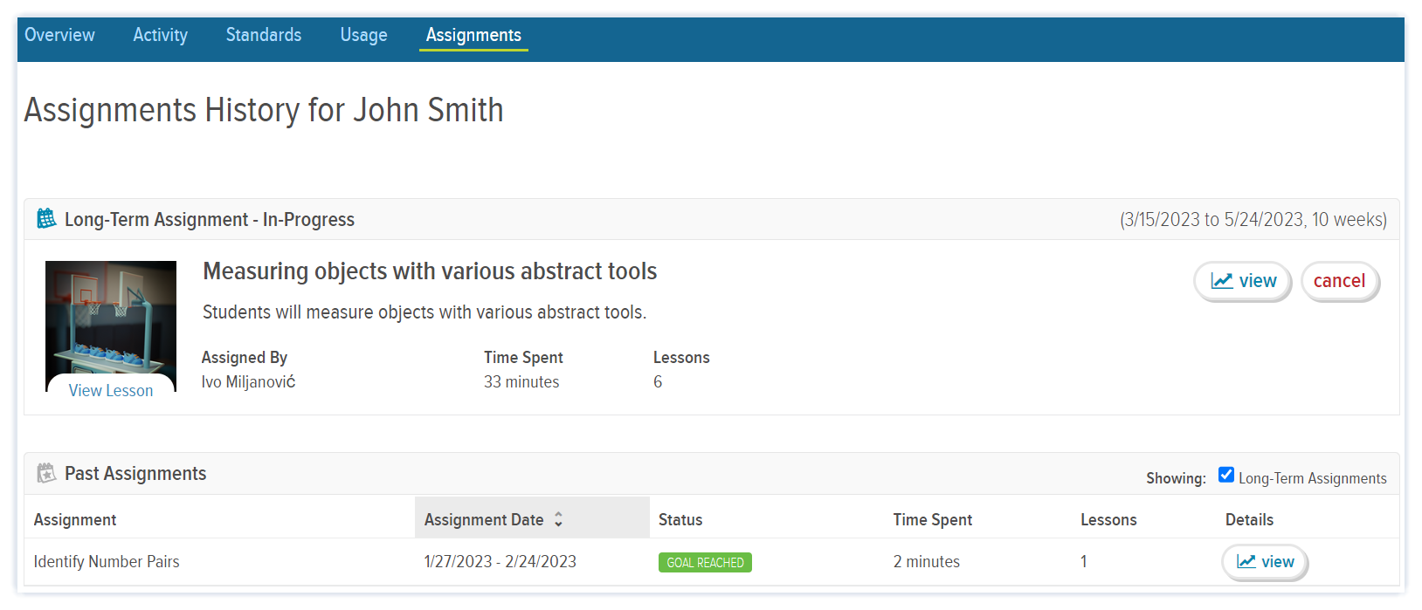1422x610 pixels.
Task: Click the Lessons column header in table
Action: click(1108, 520)
